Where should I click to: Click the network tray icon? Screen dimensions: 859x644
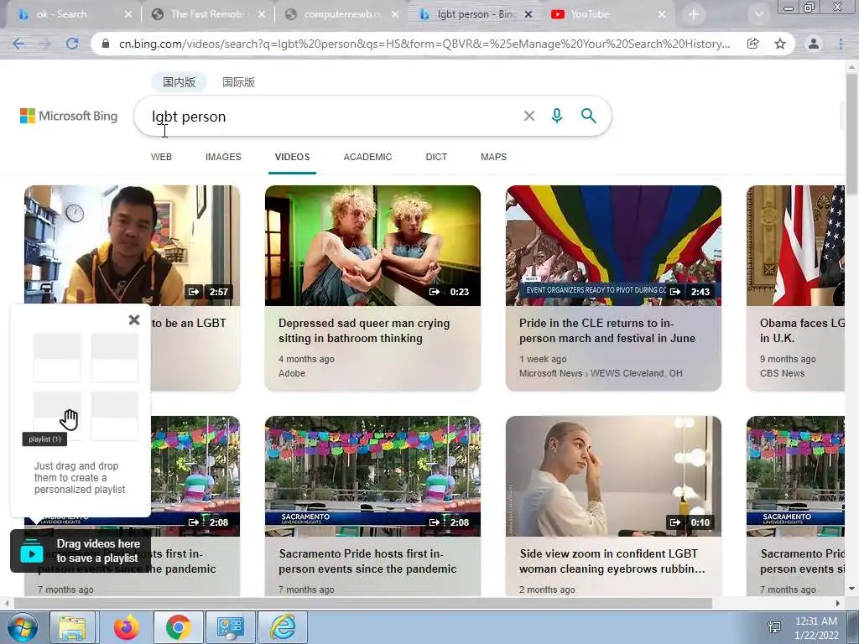[774, 627]
